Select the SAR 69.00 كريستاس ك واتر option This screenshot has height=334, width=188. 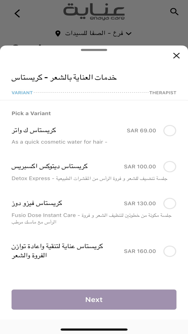(169, 130)
